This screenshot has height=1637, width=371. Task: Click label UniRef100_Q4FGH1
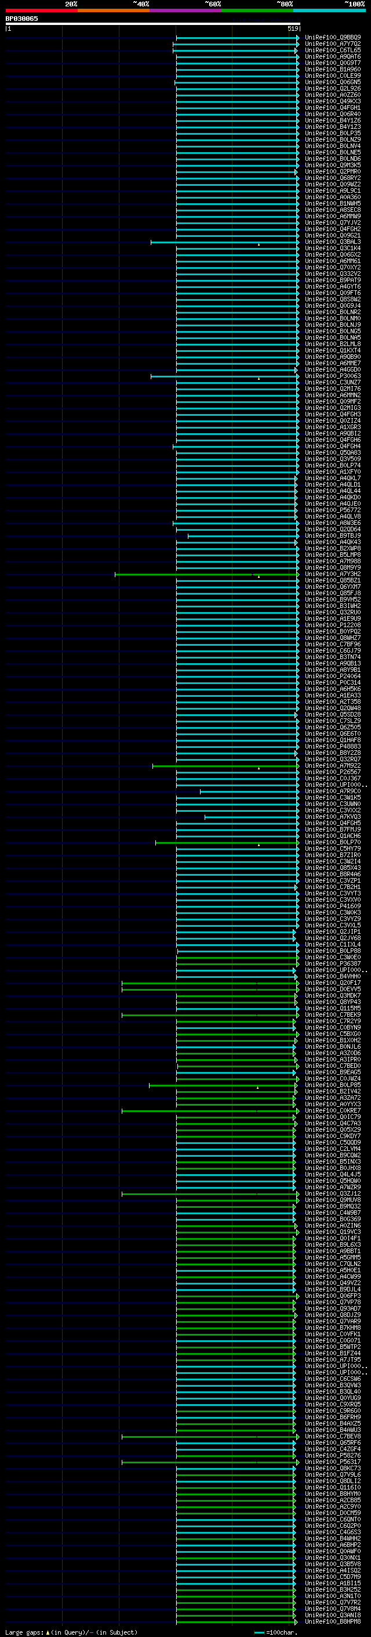(x=333, y=107)
